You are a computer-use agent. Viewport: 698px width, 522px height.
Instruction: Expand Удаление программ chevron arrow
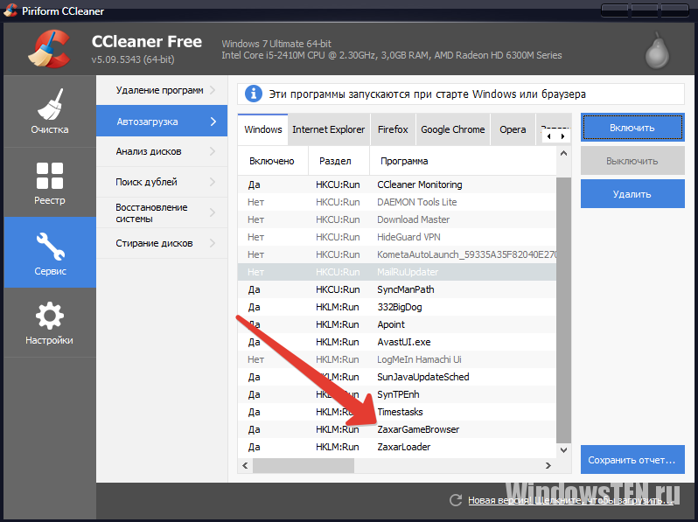[x=213, y=90]
